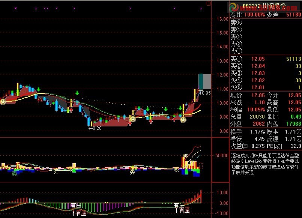
Task: Click the green 卖 label at volume panel's left
Action: click(x=15, y=174)
